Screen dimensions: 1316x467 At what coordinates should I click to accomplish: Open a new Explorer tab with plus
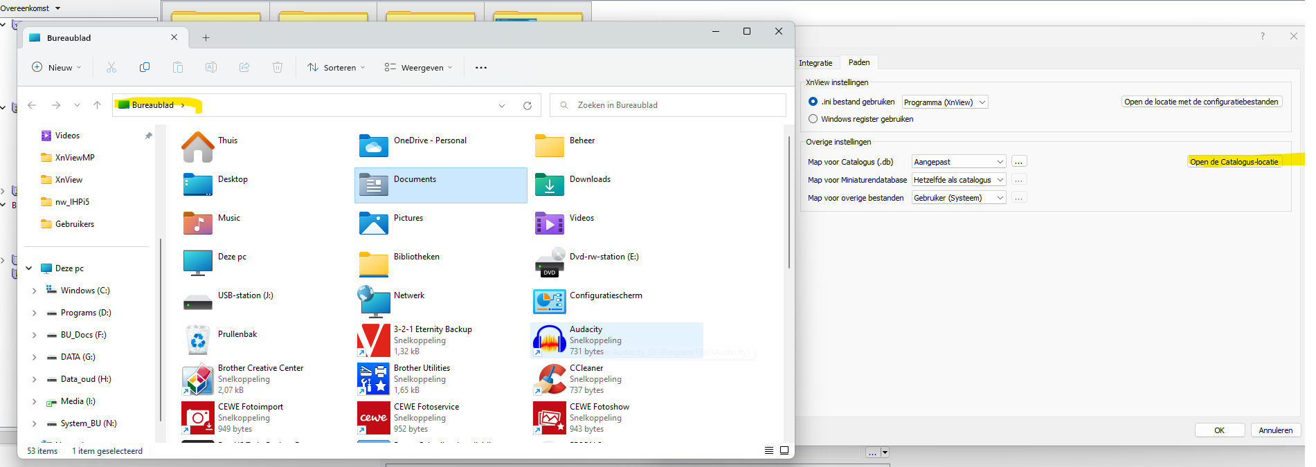point(206,38)
